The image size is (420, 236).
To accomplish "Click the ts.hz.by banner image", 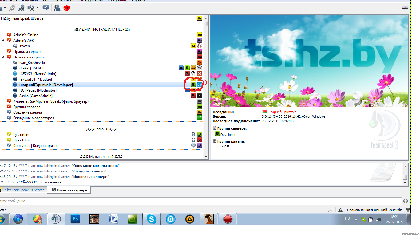I will pyautogui.click(x=309, y=61).
